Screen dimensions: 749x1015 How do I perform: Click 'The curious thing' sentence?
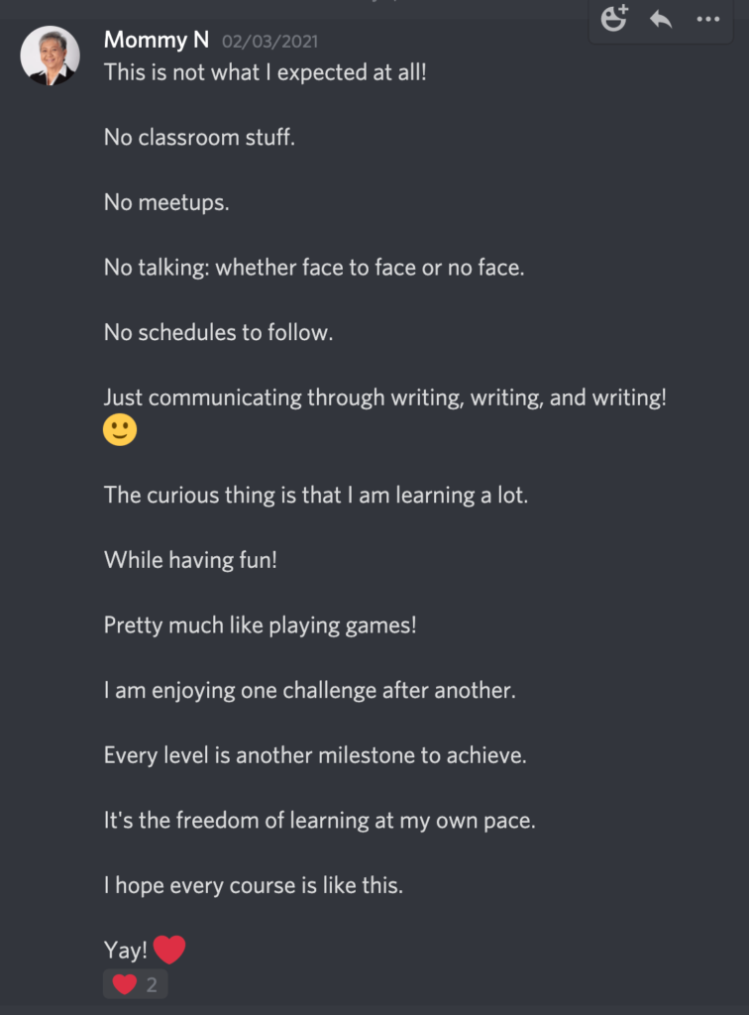click(316, 496)
